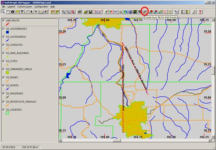
Task: Click Create layer file for Path Routes icon
Action: coord(144,12)
